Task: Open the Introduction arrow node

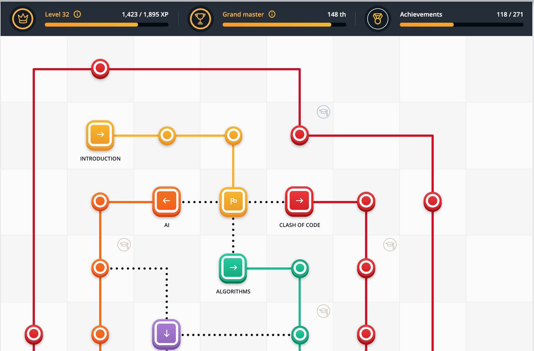Action: 100,135
